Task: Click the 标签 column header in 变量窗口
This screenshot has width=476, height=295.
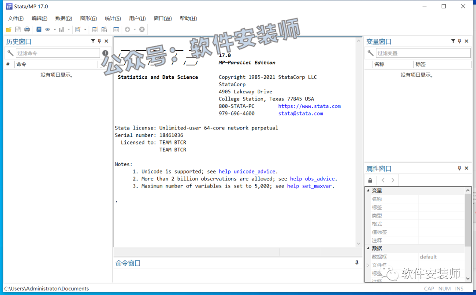Action: click(x=442, y=64)
